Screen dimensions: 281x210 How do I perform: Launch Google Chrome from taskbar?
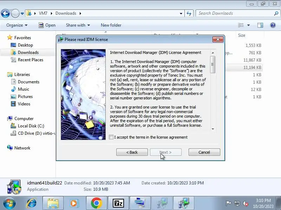pyautogui.click(x=96, y=203)
